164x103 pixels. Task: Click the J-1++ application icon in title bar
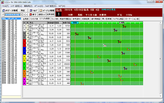(2, 2)
